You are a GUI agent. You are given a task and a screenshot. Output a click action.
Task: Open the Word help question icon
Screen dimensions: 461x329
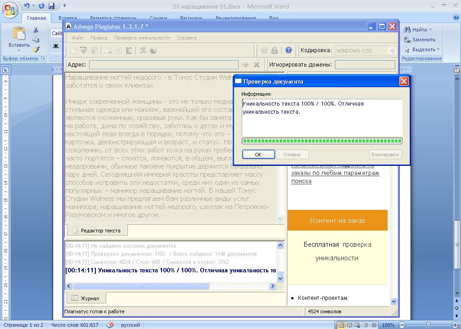[x=456, y=17]
